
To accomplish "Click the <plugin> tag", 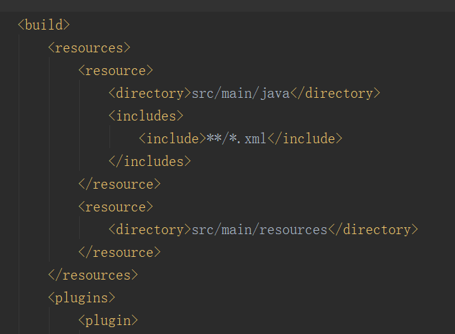I will [108, 321].
